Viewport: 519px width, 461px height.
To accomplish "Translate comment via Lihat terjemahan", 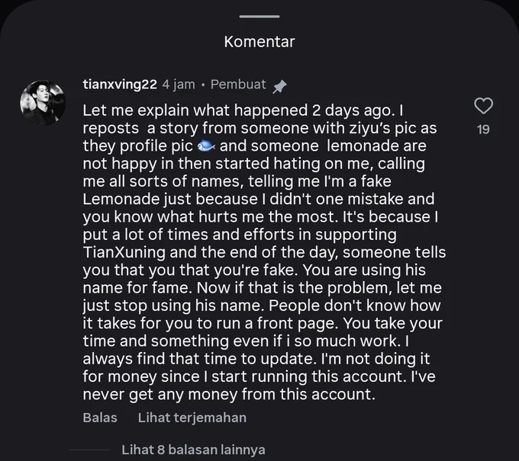I will tap(192, 418).
